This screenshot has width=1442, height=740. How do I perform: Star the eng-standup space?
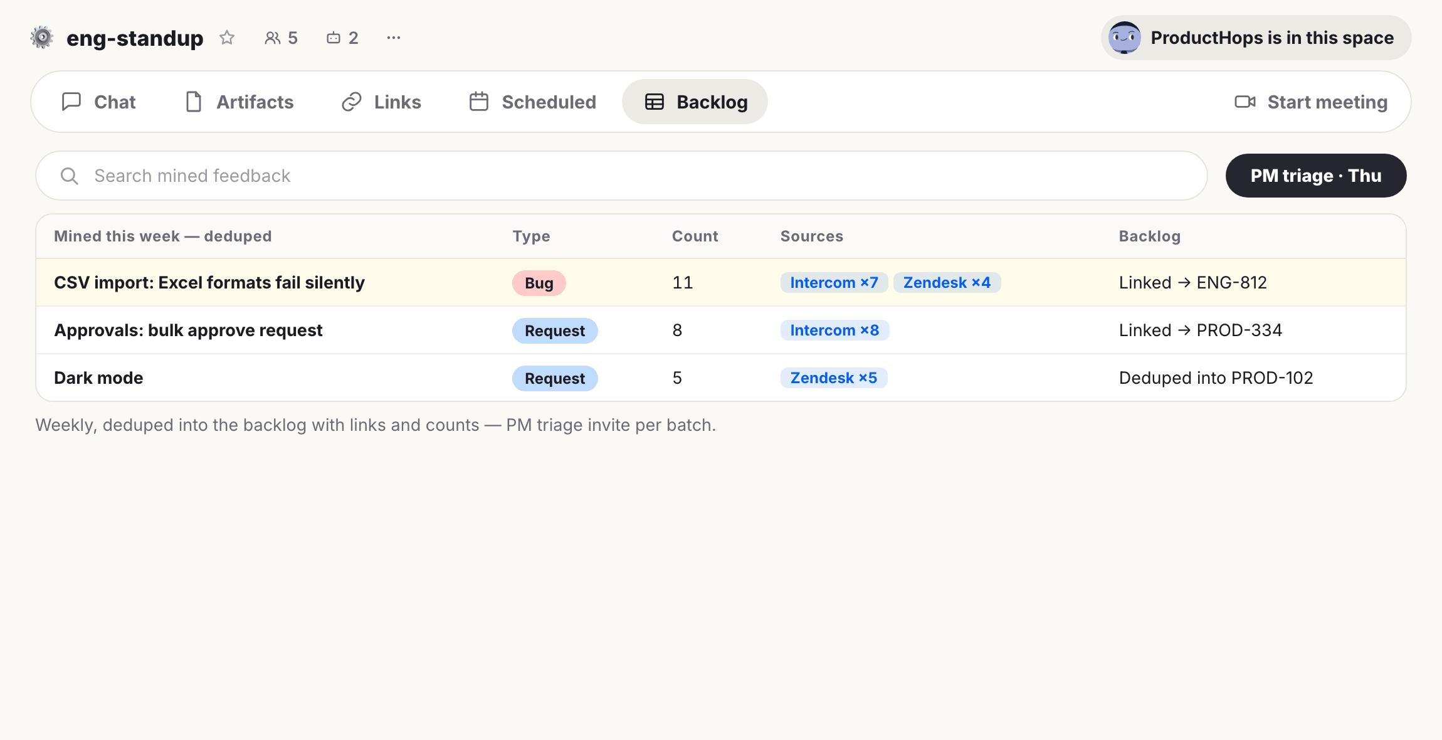click(x=227, y=38)
